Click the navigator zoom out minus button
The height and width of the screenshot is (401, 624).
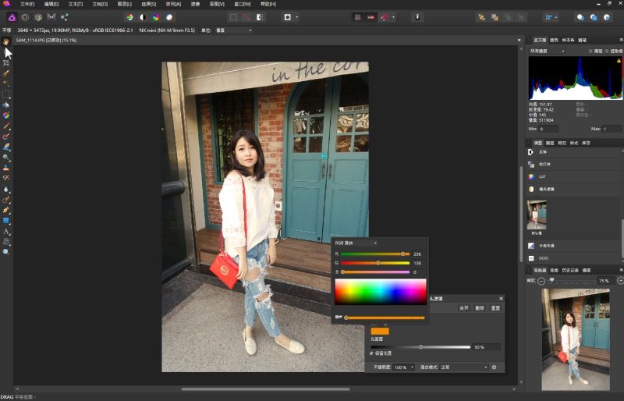pos(541,280)
